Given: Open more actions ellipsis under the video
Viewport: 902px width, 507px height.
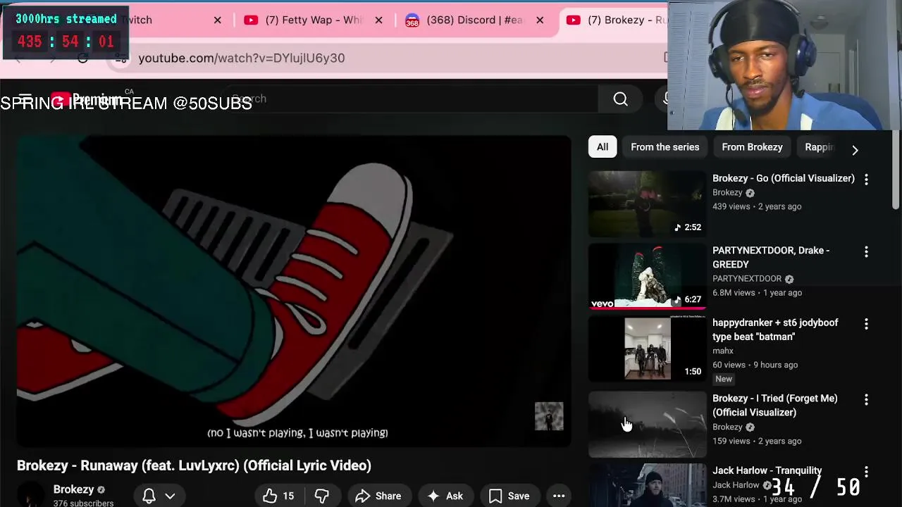Looking at the screenshot, I should coord(559,496).
